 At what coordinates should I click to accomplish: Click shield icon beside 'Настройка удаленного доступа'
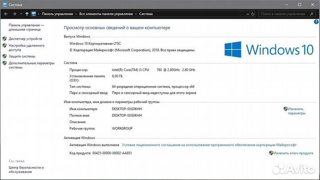click(x=5, y=45)
